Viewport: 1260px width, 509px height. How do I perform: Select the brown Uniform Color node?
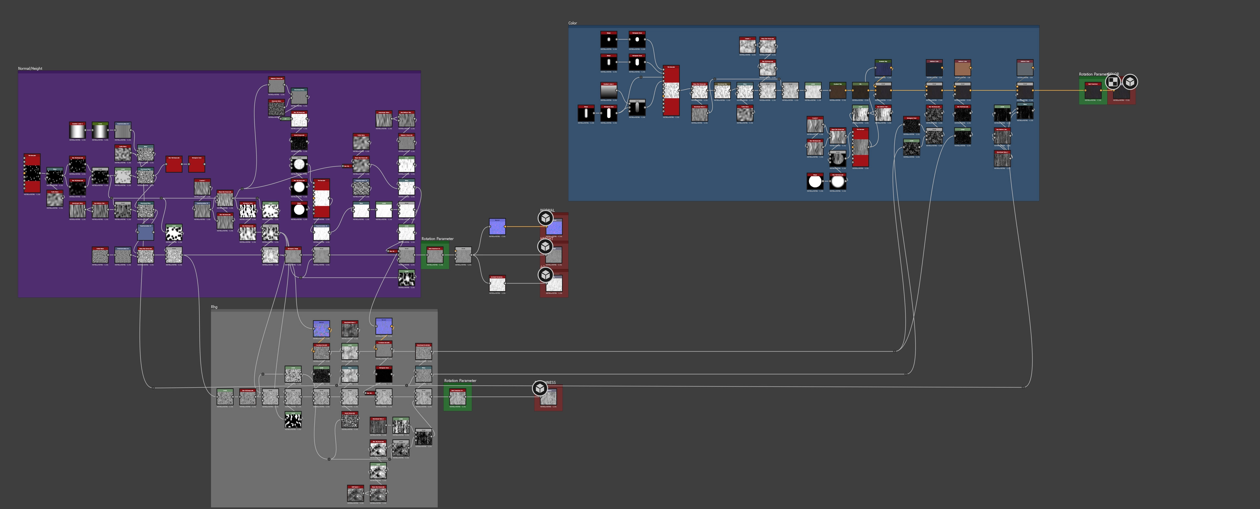962,69
